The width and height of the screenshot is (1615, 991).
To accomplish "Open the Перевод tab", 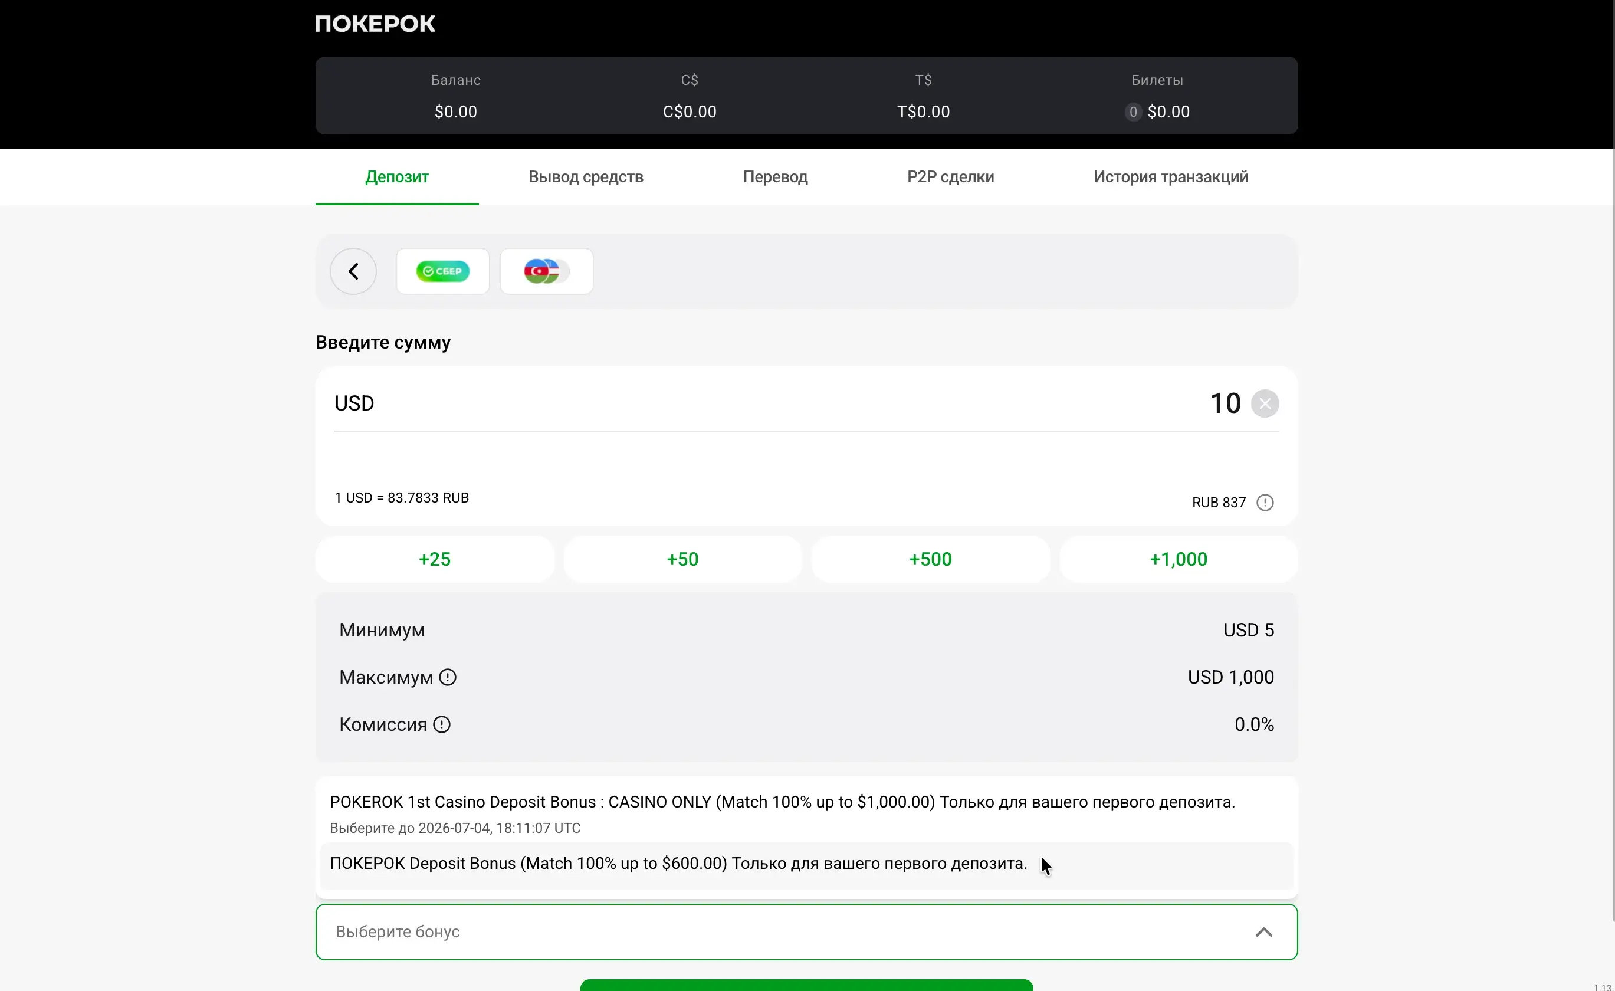I will point(776,177).
